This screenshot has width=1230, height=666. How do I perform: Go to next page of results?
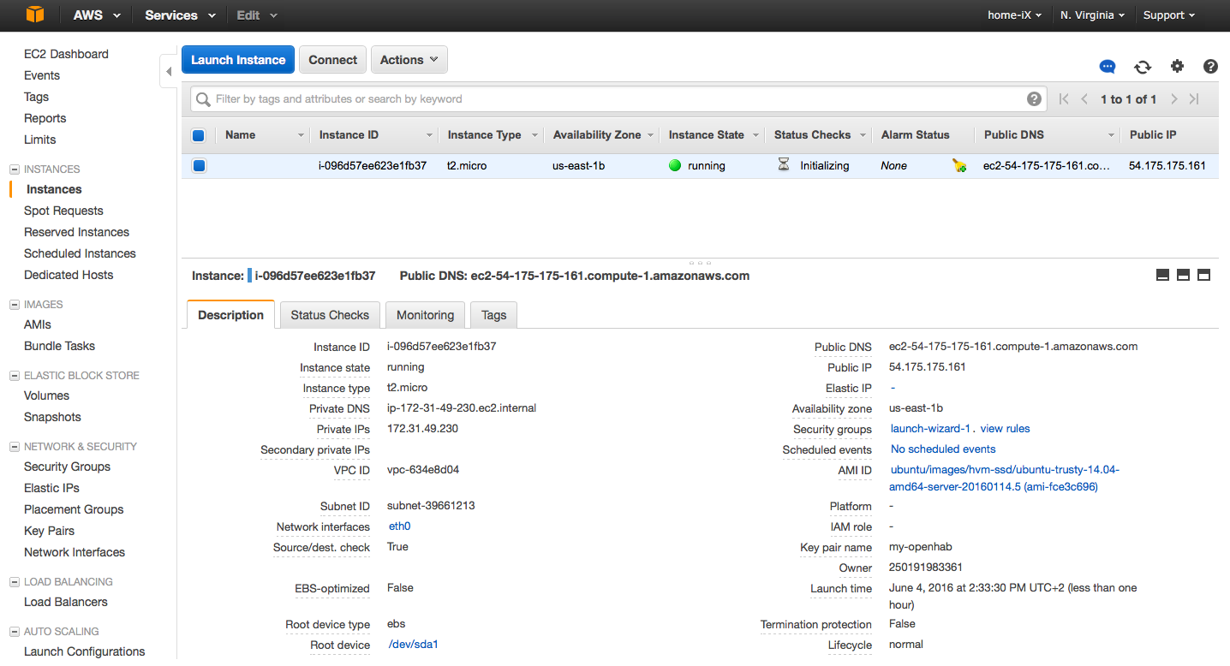[1174, 99]
